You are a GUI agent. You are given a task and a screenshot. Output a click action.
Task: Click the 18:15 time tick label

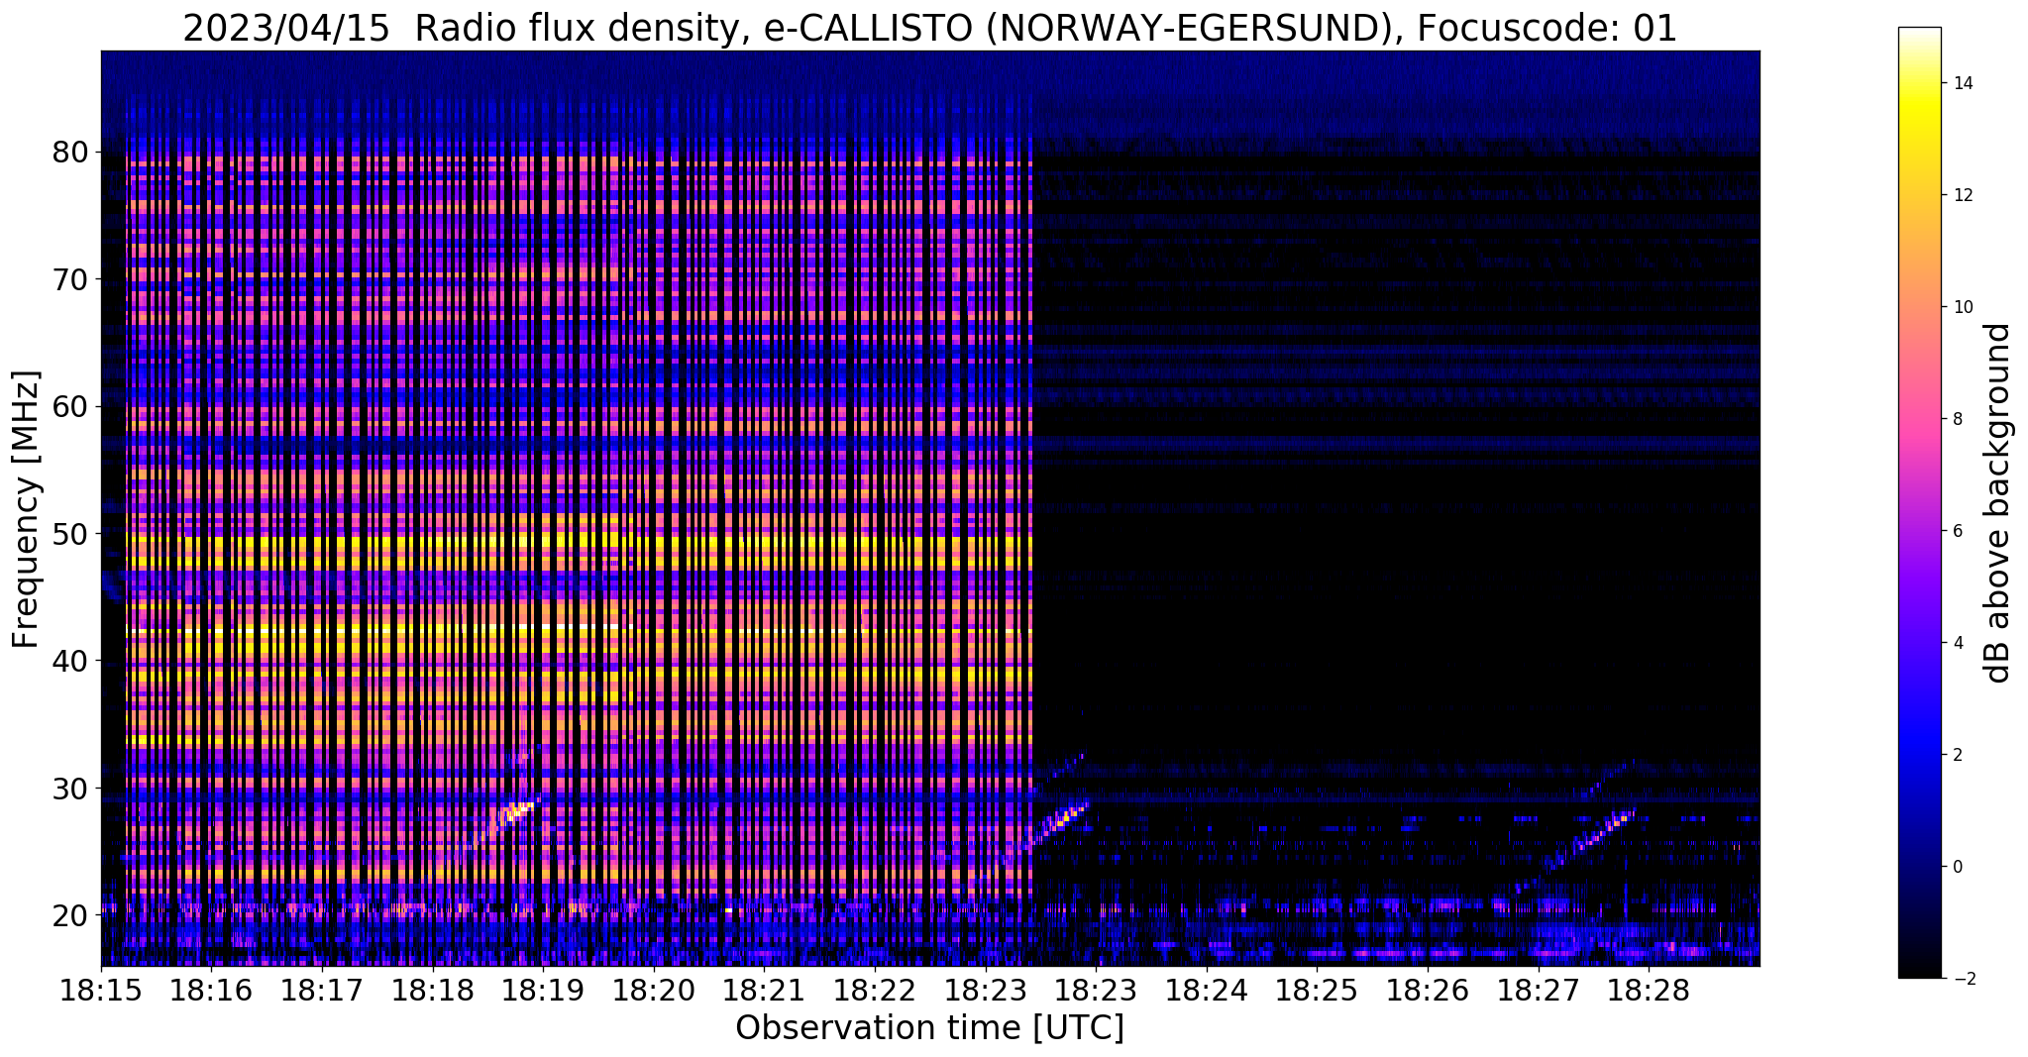tap(101, 991)
